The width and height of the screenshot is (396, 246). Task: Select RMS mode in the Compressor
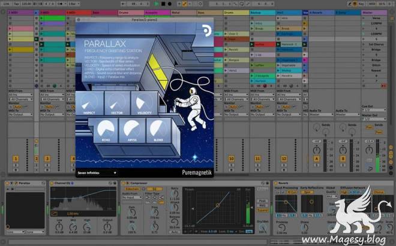262,205
